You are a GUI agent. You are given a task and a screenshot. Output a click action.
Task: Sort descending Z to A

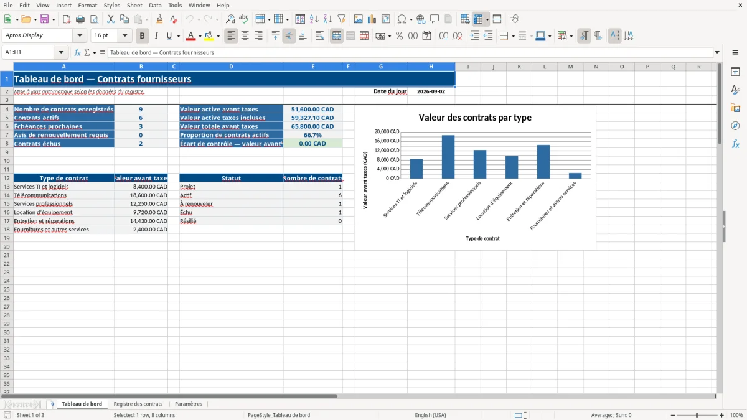click(x=327, y=19)
